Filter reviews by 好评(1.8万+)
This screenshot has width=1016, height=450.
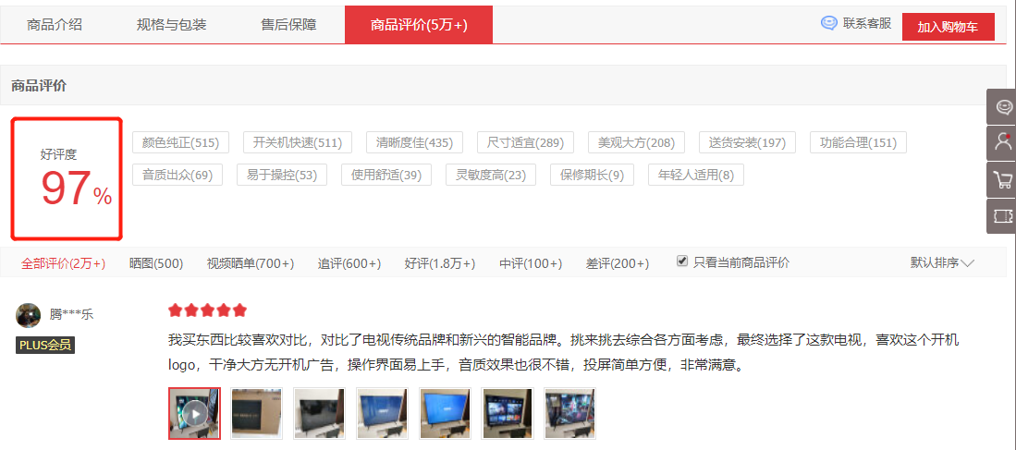coord(440,263)
